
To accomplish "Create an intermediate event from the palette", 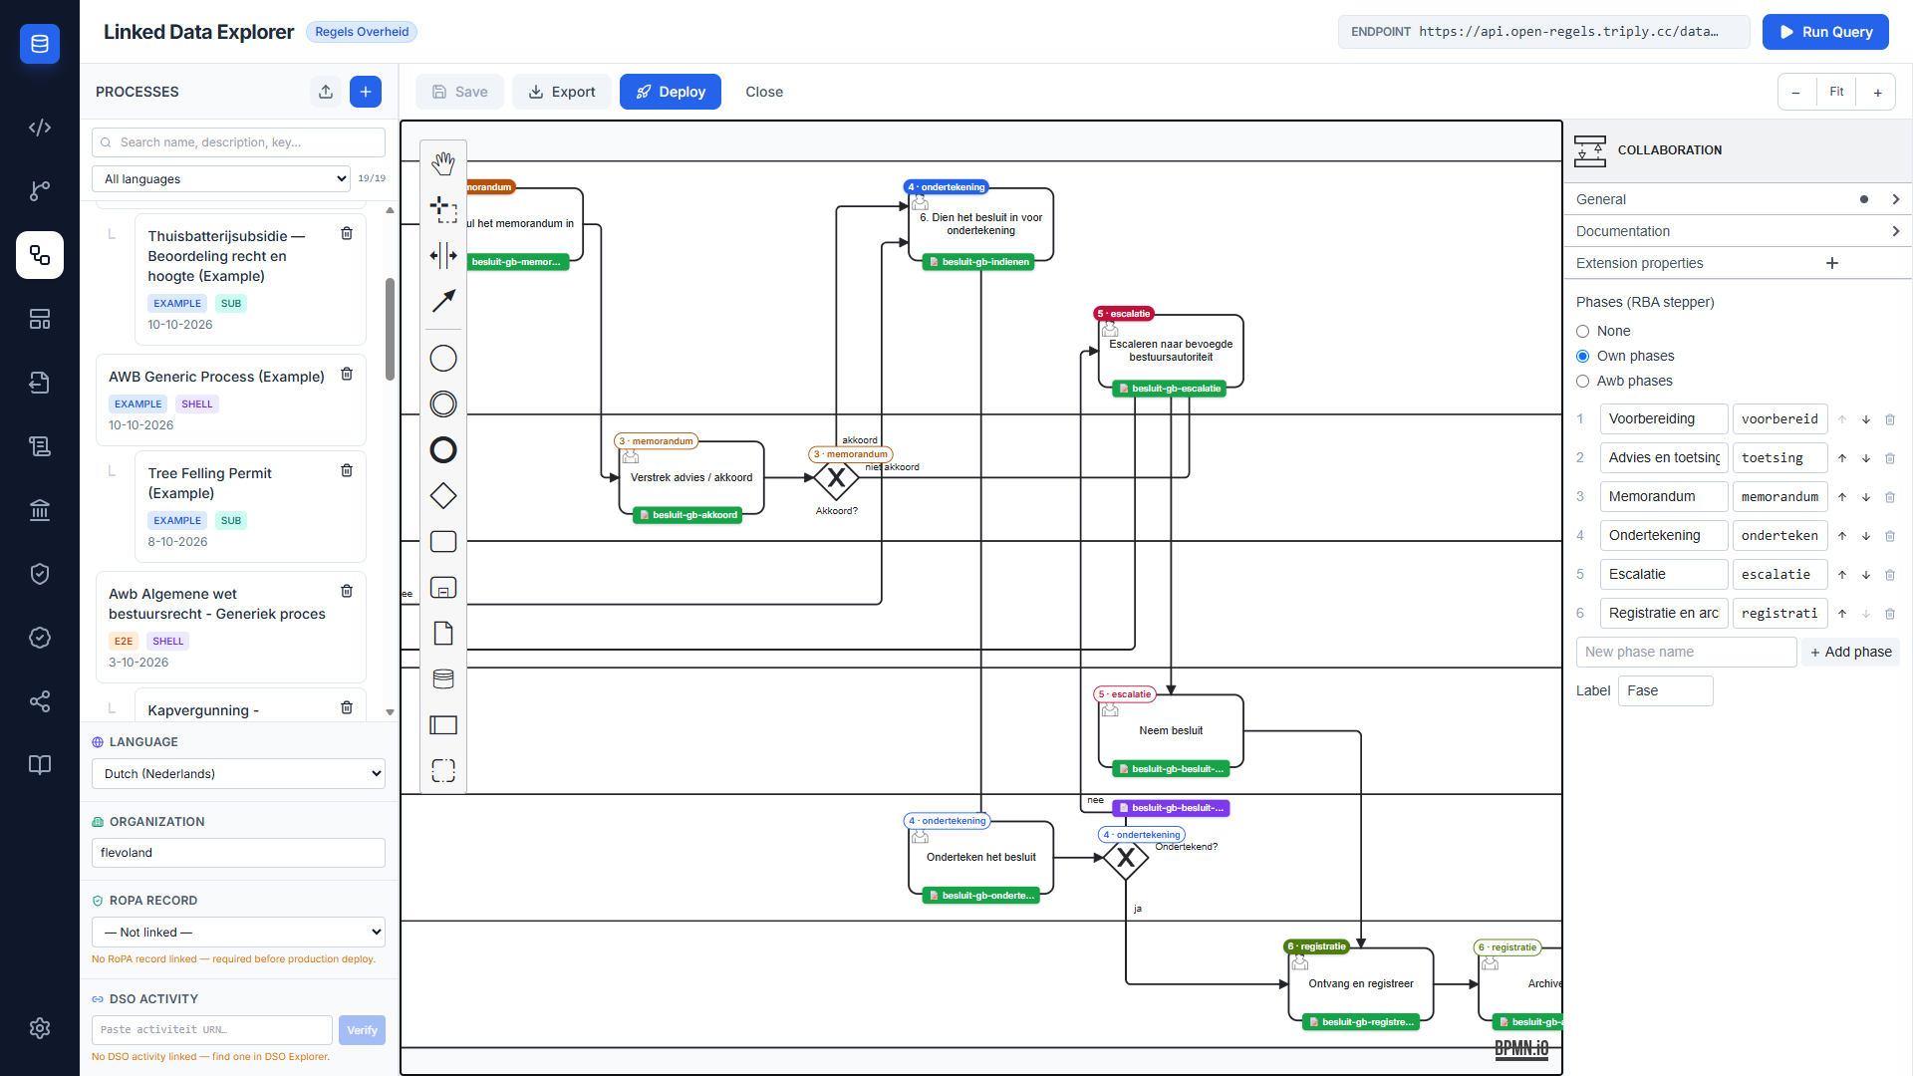I will (443, 403).
